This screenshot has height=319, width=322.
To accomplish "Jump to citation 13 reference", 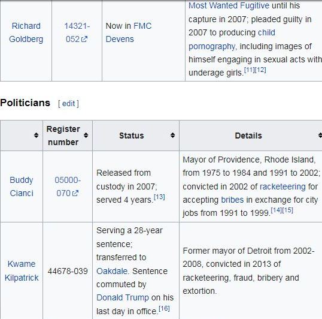I will (159, 197).
